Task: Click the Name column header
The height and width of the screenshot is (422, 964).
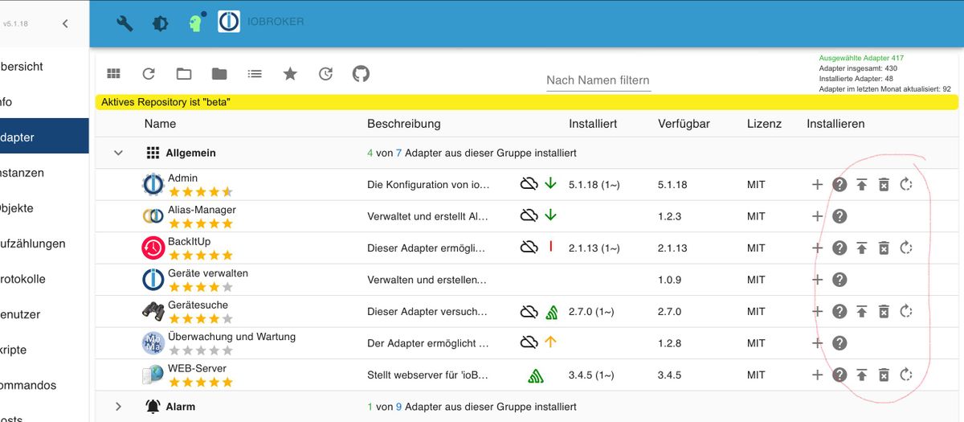Action: point(160,124)
